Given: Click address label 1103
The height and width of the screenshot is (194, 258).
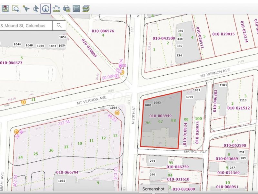Looking at the screenshot, I should pyautogui.click(x=223, y=85).
